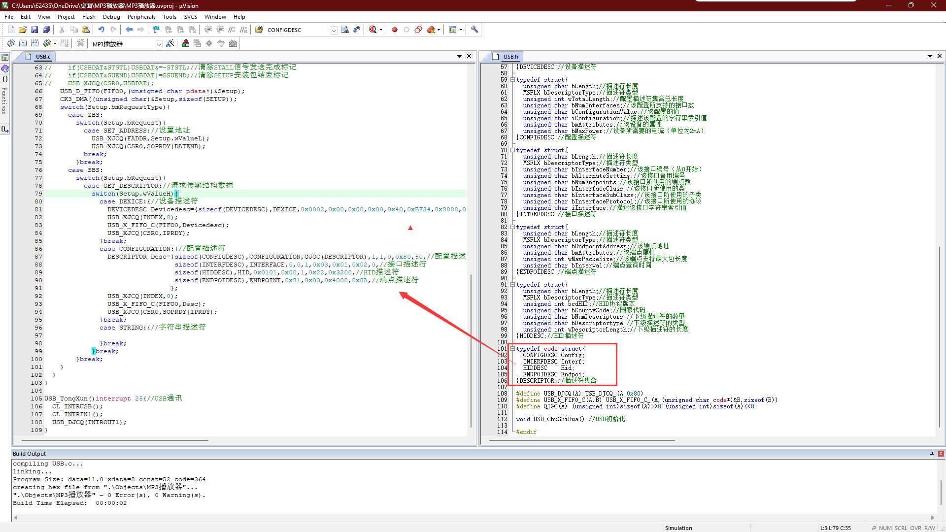Kill all breakpoints icon
Image resolution: width=946 pixels, height=532 pixels.
pyautogui.click(x=431, y=30)
